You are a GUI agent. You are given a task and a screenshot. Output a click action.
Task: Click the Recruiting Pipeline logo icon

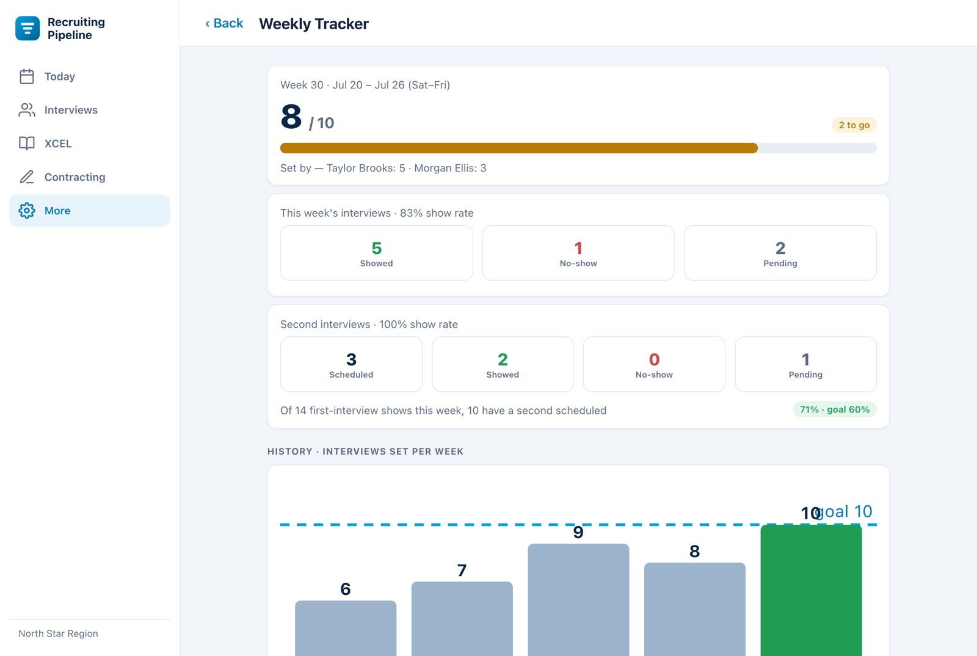27,28
